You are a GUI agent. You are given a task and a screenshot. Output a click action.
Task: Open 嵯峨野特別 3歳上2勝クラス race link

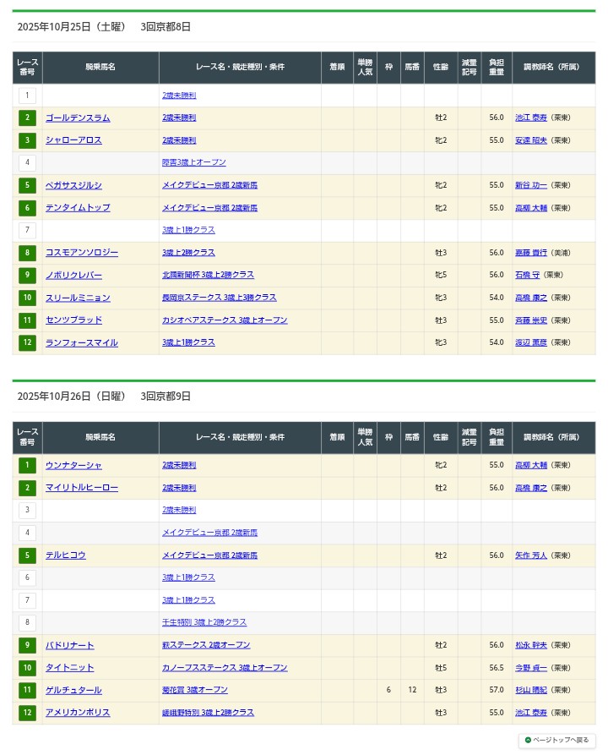[x=208, y=712]
